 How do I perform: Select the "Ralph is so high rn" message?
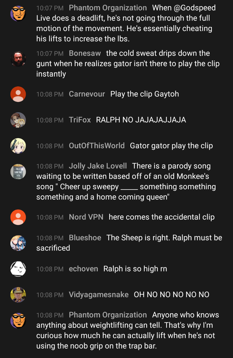pos(135,269)
